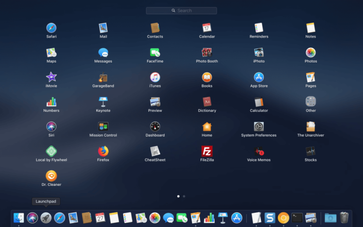
Task: Open Local by Flywheel
Action: (51, 151)
